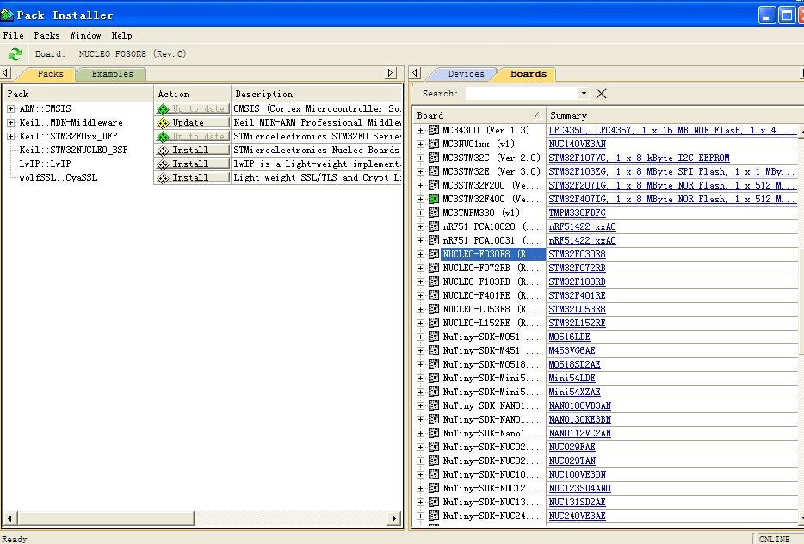This screenshot has width=804, height=544.
Task: Click the Packs pane scroll right arrow
Action: click(x=393, y=518)
